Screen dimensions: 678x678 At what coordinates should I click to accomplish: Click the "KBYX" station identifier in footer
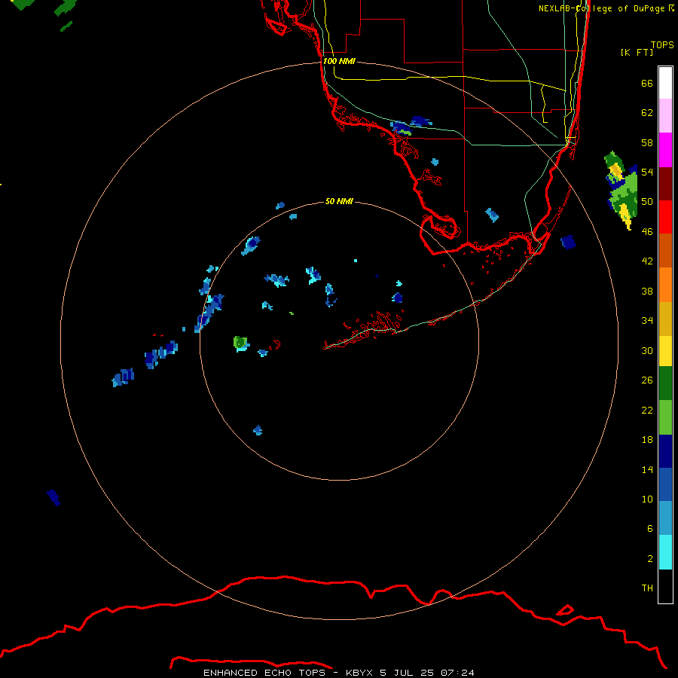360,673
